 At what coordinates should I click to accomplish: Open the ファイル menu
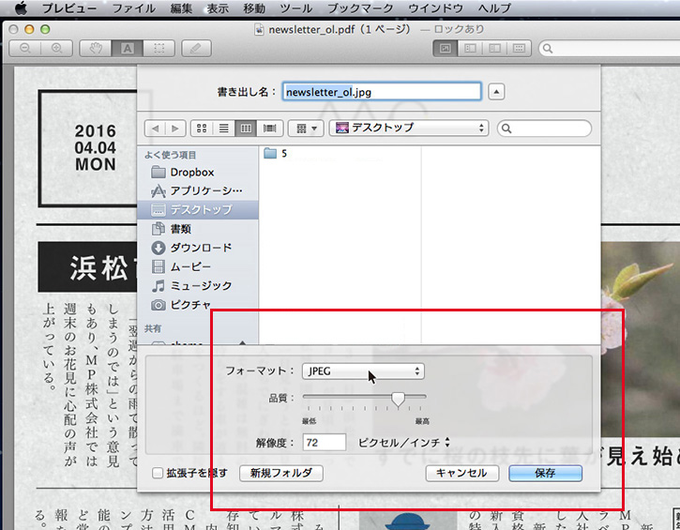133,8
